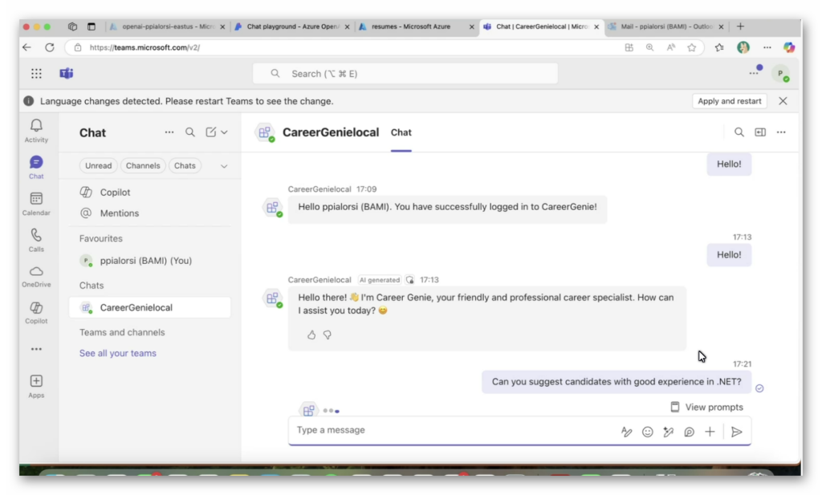Open the app launcher grid icon
Screen dimensions: 822x495
(x=36, y=73)
